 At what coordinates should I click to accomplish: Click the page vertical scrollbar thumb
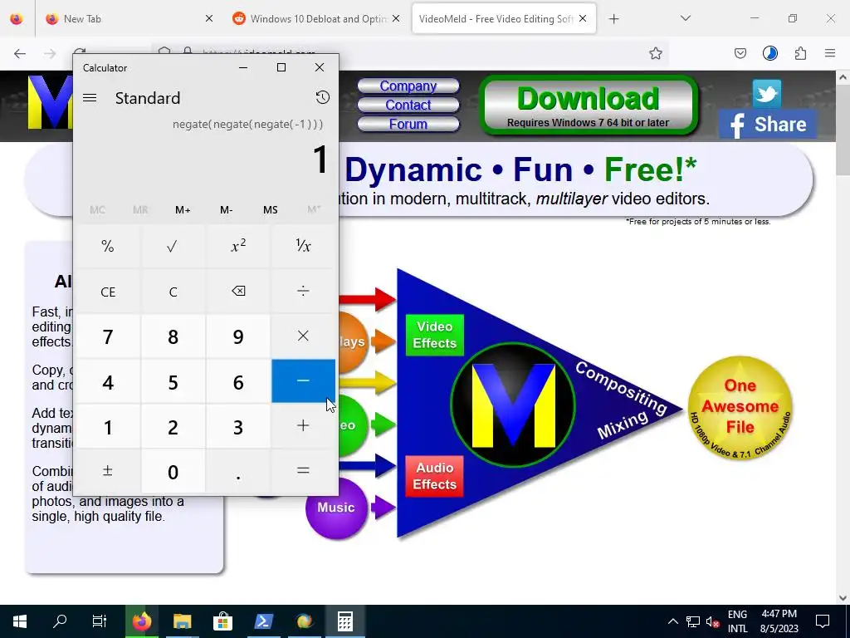pos(843,130)
